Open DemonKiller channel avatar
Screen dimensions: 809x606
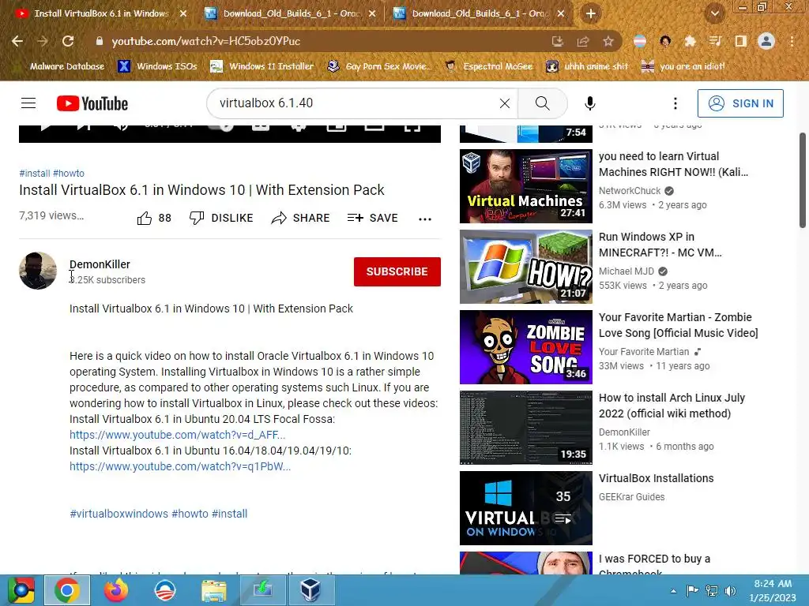pyautogui.click(x=38, y=271)
